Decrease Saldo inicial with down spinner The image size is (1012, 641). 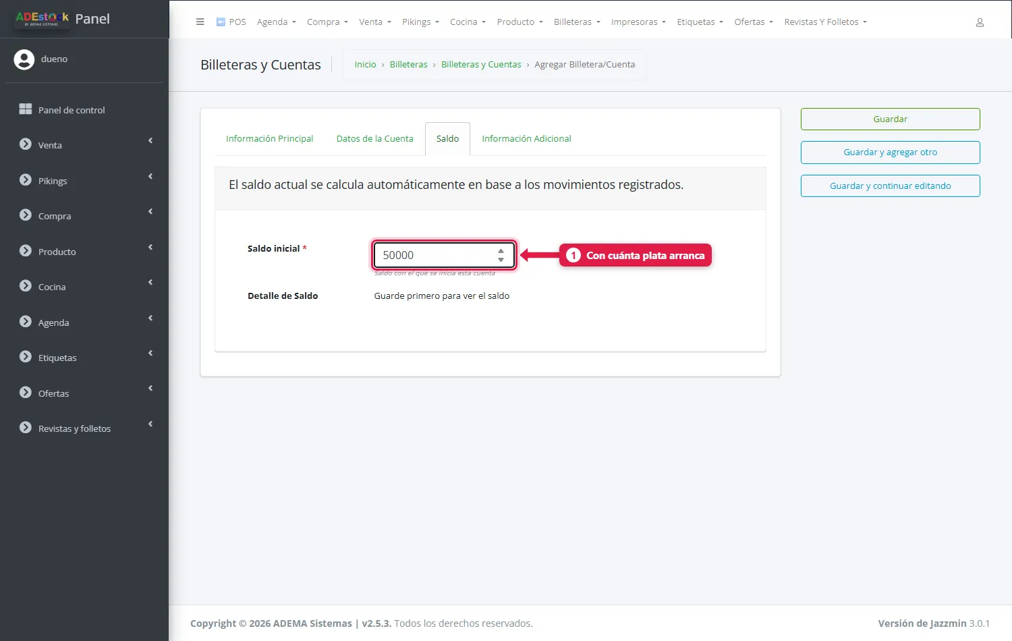pos(501,260)
